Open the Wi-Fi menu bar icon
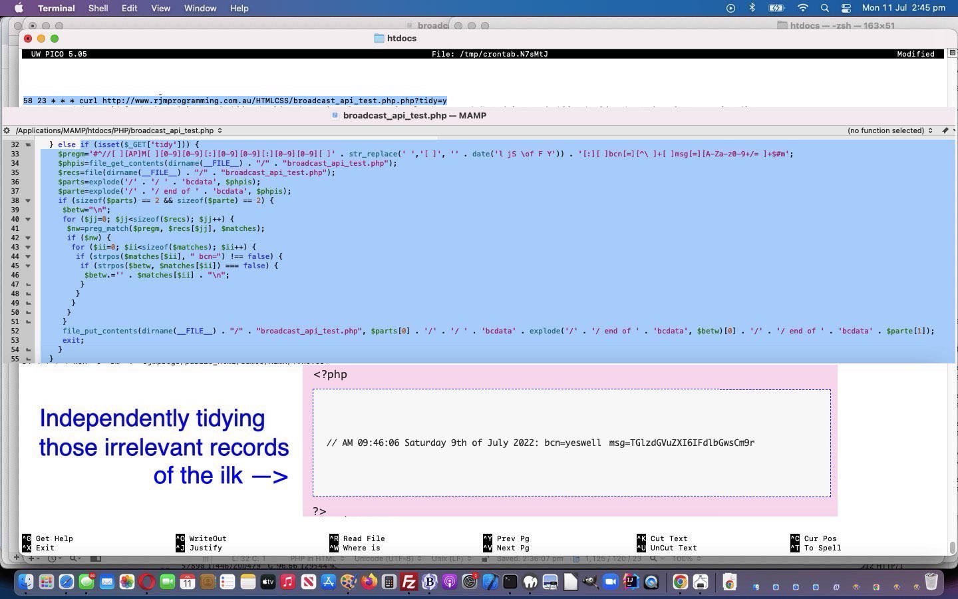Image resolution: width=958 pixels, height=599 pixels. [x=803, y=8]
